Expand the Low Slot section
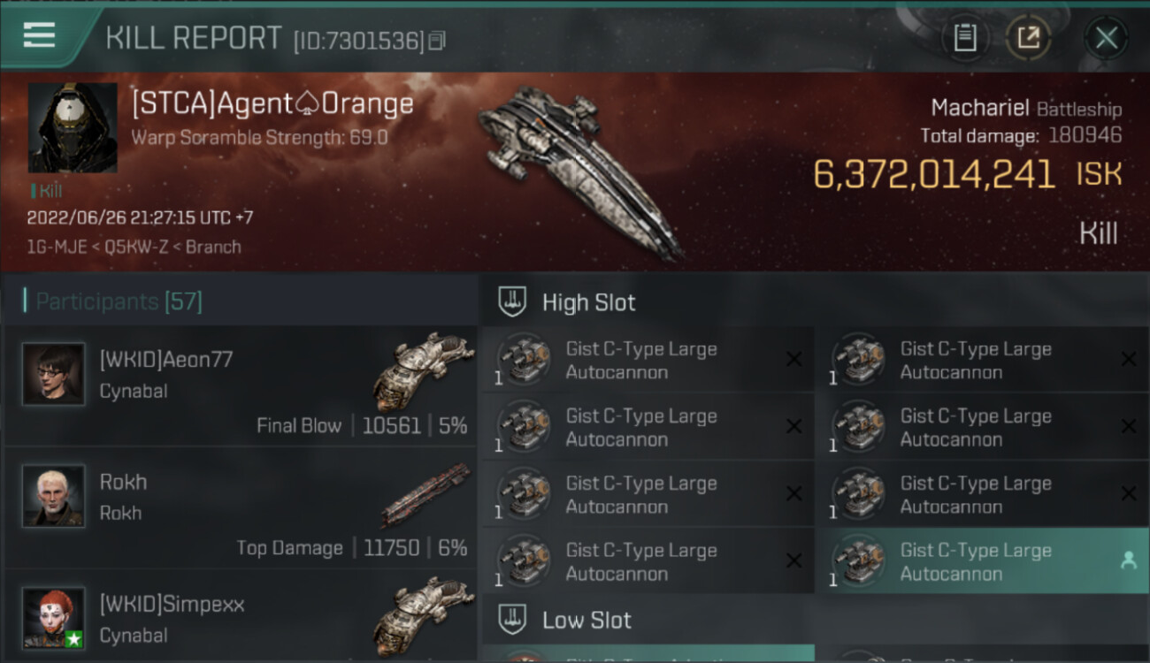The width and height of the screenshot is (1150, 663). point(586,620)
